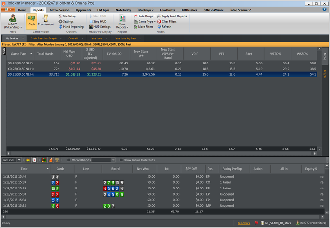Open More Filters
This screenshot has width=330, height=228.
coord(143,27)
